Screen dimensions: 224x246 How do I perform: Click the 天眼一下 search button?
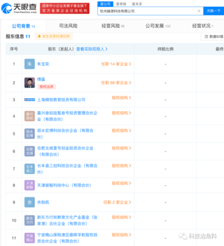coord(214,11)
